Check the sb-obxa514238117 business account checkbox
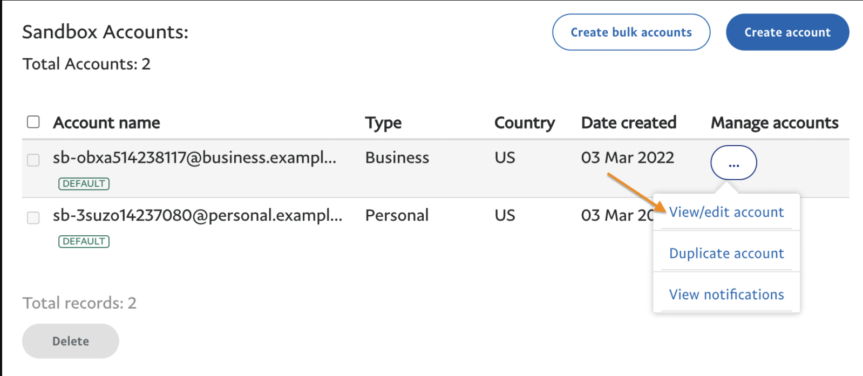This screenshot has width=863, height=376. (x=33, y=160)
